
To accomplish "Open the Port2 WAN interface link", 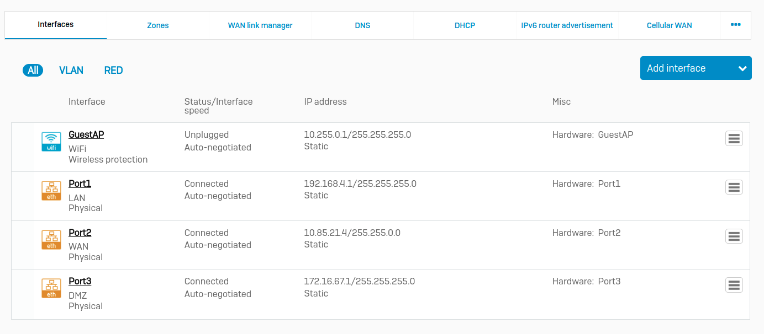I will 80,233.
